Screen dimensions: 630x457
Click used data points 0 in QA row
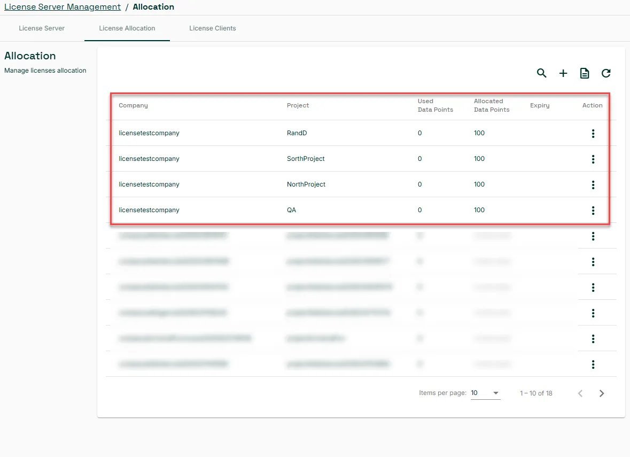(420, 210)
